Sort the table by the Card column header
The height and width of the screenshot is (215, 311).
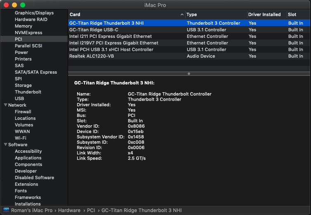pos(124,14)
